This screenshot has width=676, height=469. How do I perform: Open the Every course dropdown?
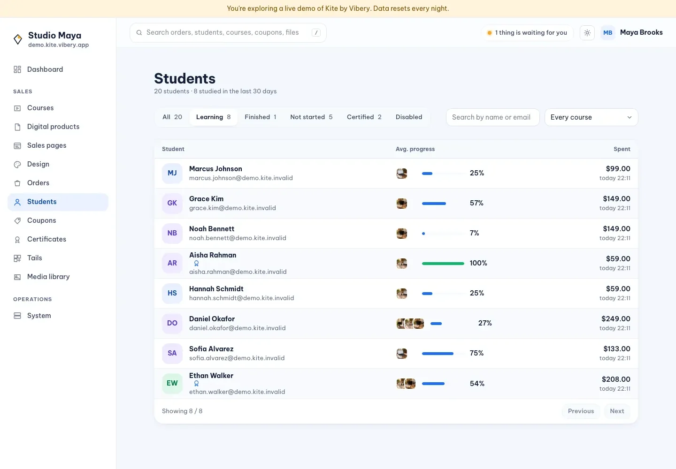[x=591, y=117]
